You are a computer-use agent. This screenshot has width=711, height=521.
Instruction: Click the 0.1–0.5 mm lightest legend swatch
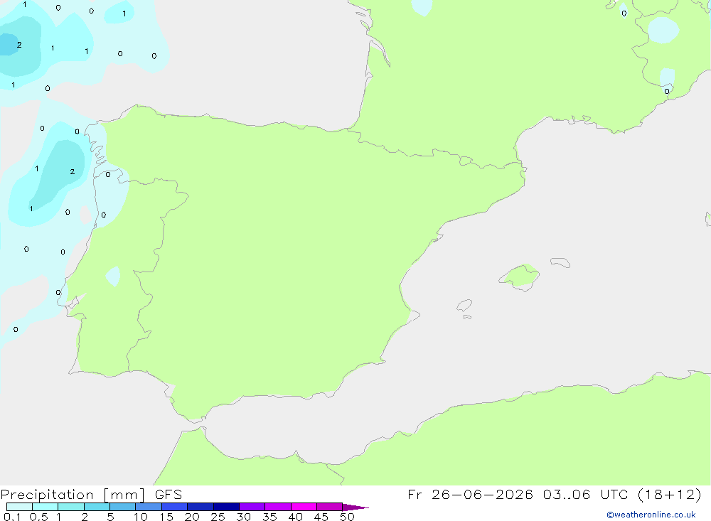(x=19, y=507)
